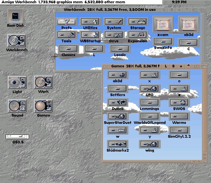
Task: Open the DuneII game drawer
Action: click(x=118, y=102)
